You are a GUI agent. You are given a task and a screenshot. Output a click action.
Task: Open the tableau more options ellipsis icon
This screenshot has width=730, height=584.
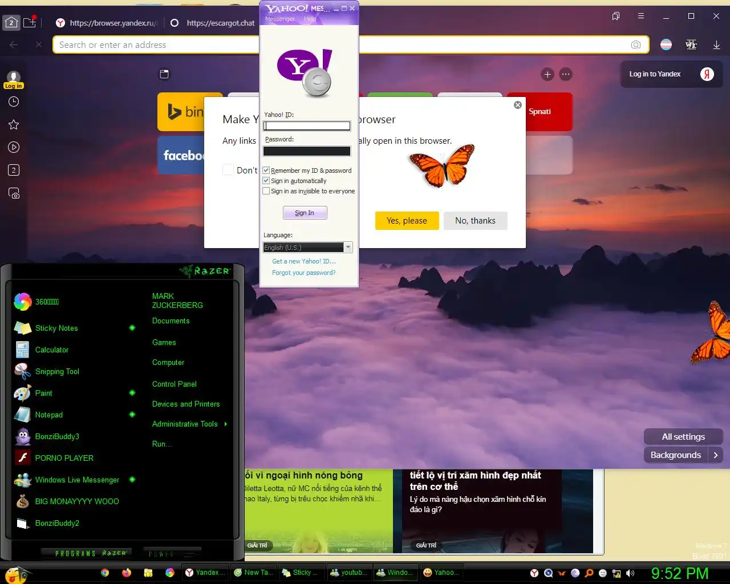point(566,74)
